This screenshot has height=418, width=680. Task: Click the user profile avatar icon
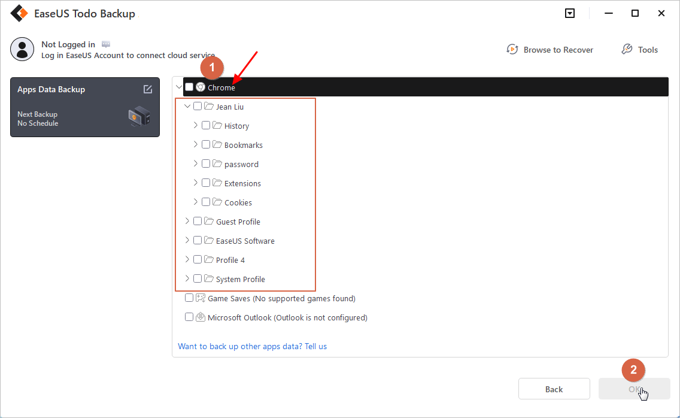tap(22, 49)
